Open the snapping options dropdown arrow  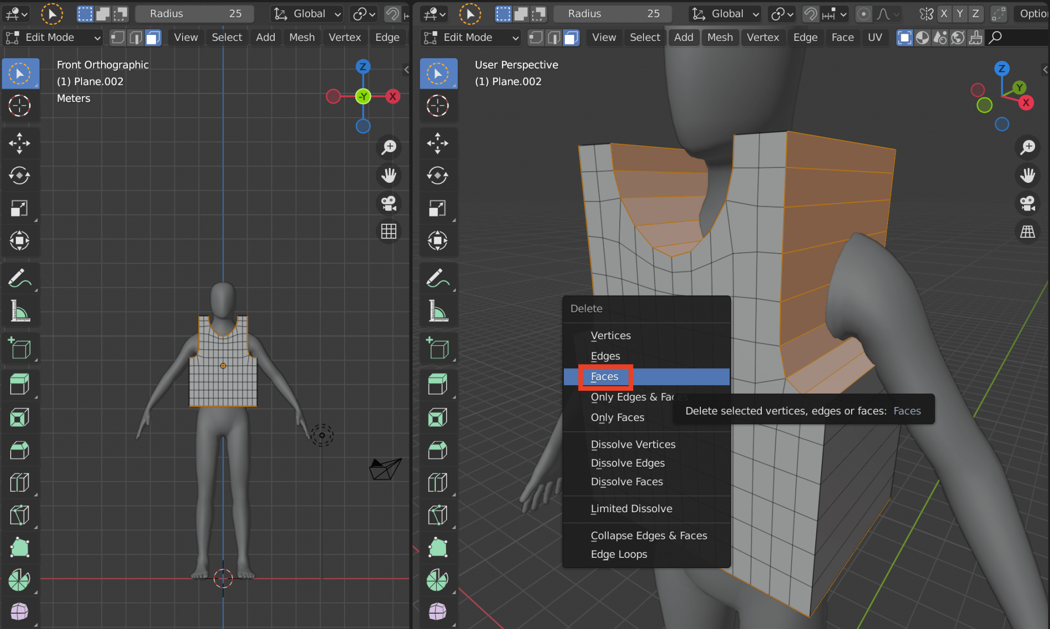[x=843, y=14]
